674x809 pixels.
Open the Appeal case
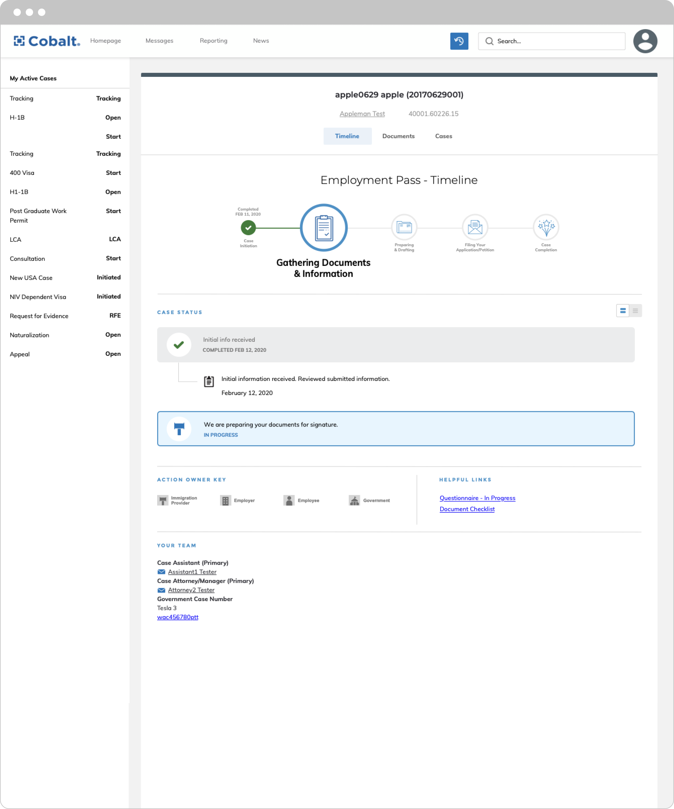click(65, 354)
